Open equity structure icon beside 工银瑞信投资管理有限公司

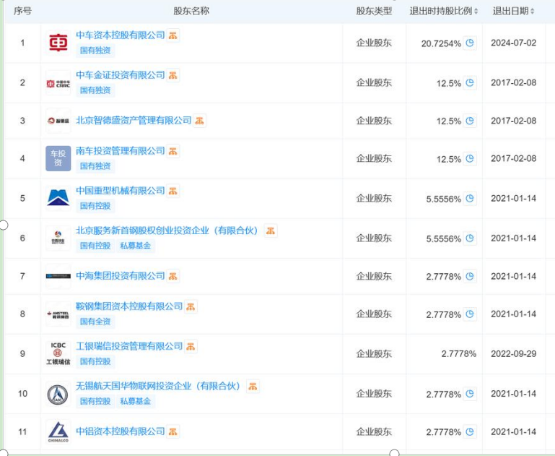click(191, 347)
